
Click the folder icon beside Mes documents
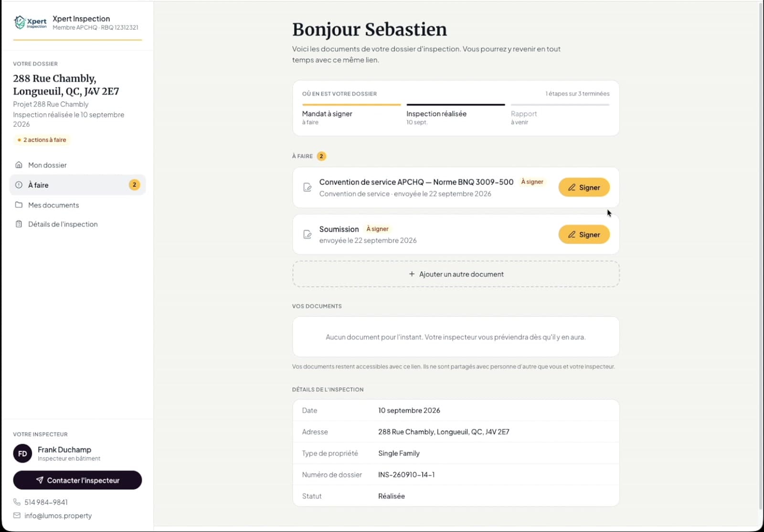pos(19,205)
